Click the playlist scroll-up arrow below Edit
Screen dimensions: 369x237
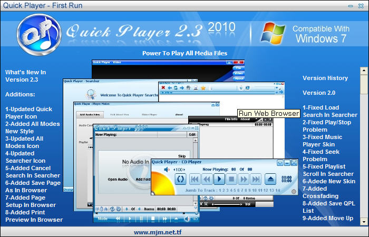click(x=196, y=141)
